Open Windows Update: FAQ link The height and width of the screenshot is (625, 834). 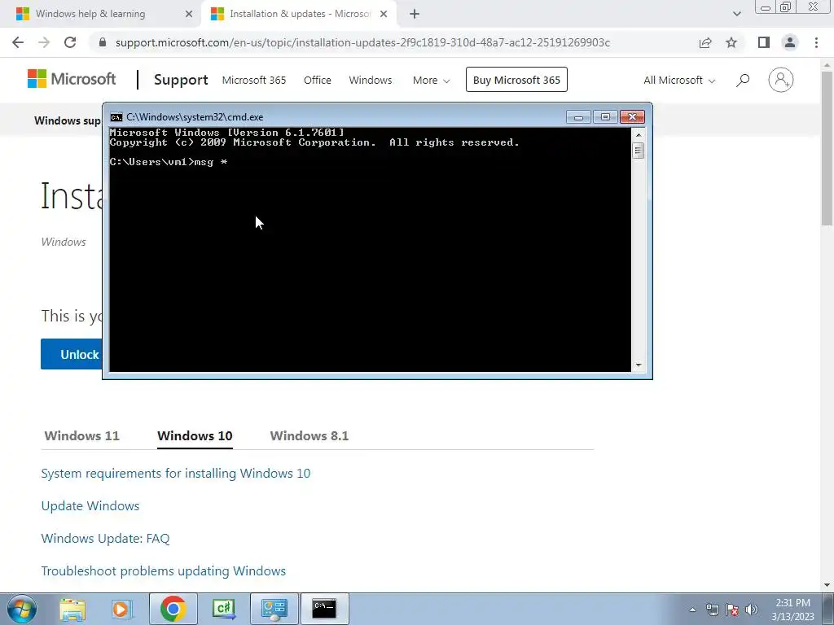[x=105, y=539]
